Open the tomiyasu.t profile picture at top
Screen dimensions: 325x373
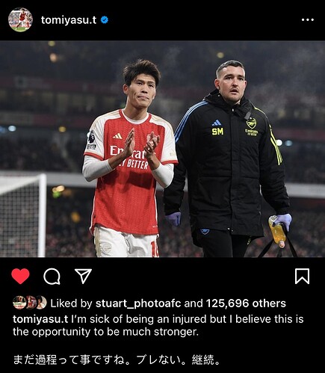pos(20,19)
